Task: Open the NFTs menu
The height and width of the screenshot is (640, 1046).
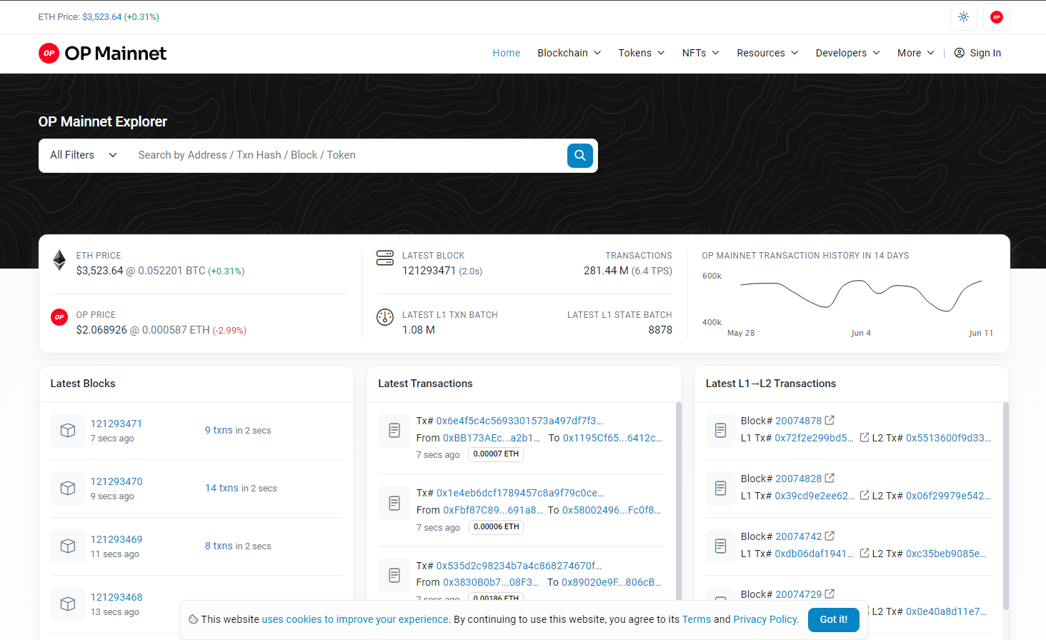Action: (x=700, y=53)
